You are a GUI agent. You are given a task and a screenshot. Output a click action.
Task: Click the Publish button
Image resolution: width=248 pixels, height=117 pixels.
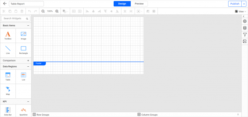(x=235, y=4)
